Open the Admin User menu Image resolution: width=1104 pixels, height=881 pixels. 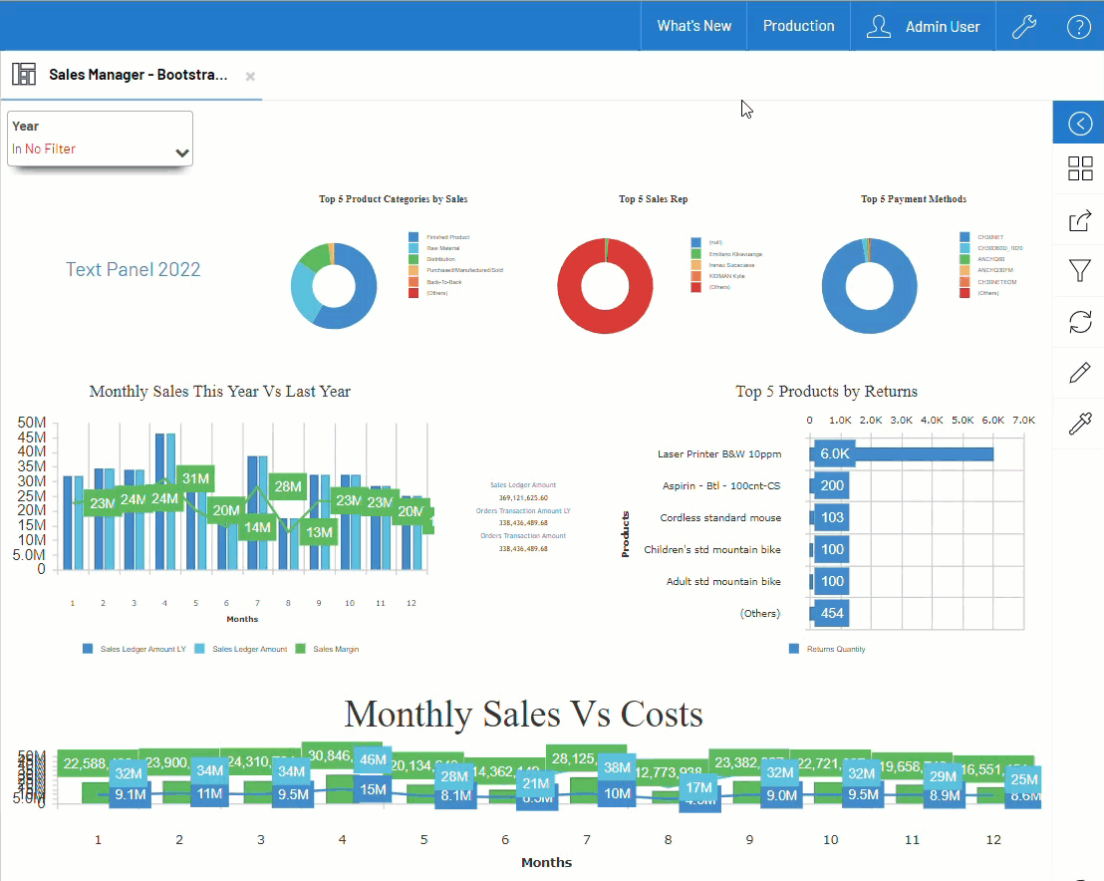point(923,27)
